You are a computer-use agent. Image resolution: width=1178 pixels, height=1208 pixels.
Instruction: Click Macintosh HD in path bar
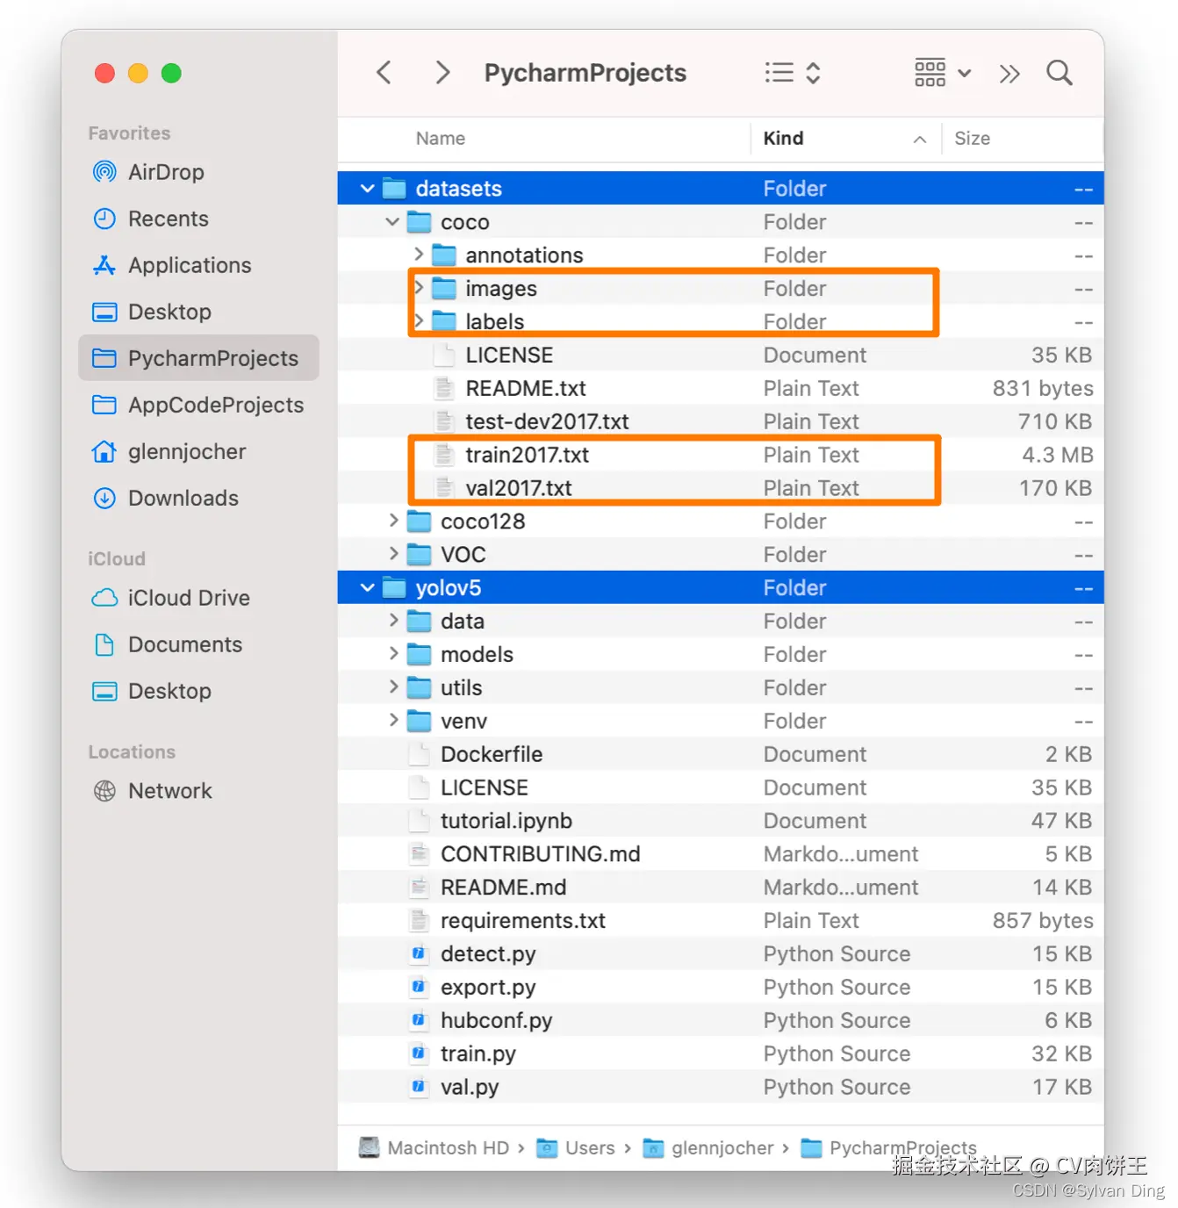[435, 1148]
